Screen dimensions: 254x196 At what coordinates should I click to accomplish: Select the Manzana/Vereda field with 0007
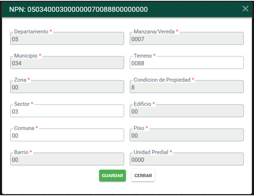(x=187, y=39)
